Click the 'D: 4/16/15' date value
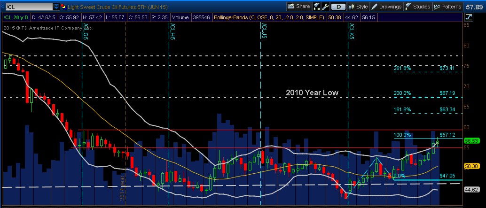The width and height of the screenshot is (486, 208). point(45,18)
